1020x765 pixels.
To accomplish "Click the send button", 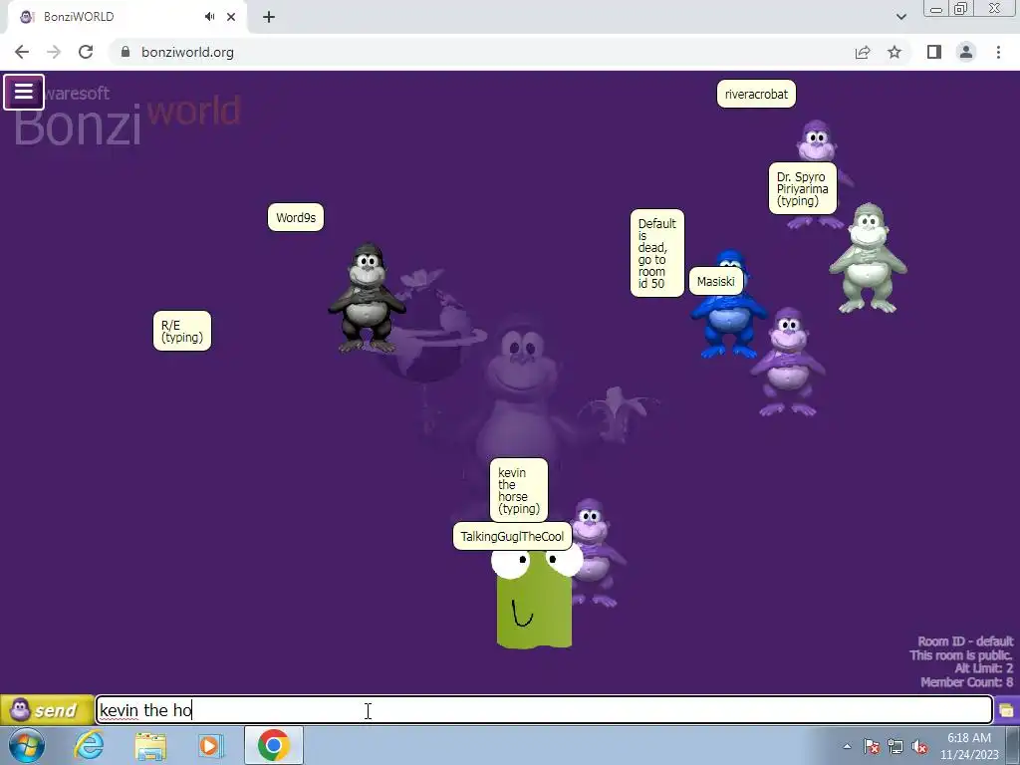I will (47, 709).
